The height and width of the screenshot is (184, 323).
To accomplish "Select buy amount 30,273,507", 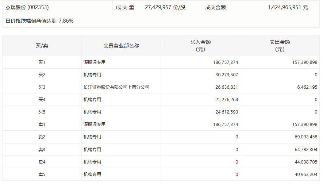I will point(225,75).
